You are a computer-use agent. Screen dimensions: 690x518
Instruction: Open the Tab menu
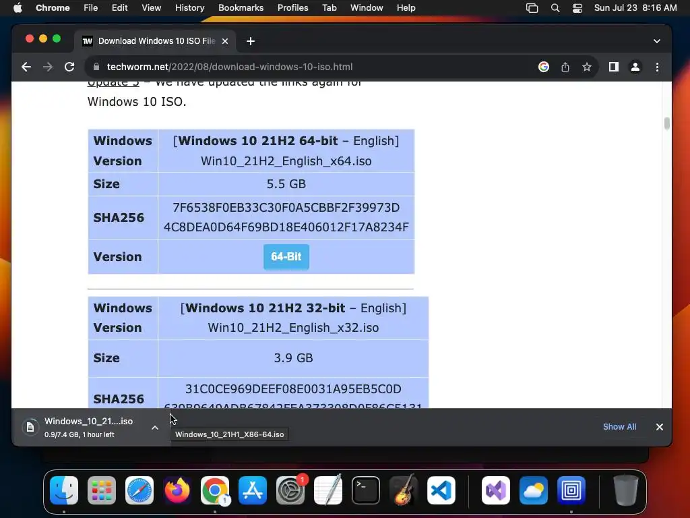tap(329, 8)
